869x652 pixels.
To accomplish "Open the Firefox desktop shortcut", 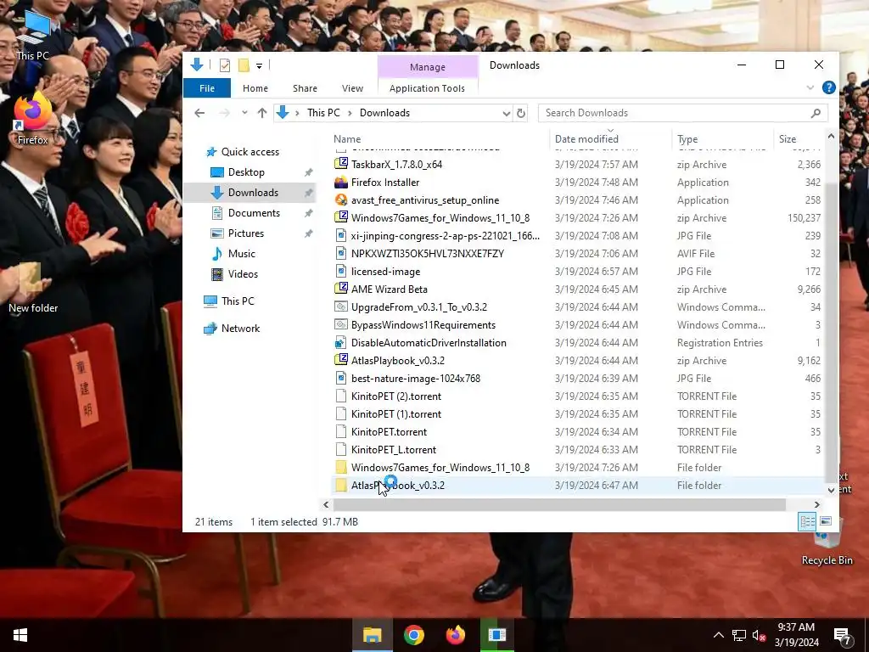I will pos(33,119).
